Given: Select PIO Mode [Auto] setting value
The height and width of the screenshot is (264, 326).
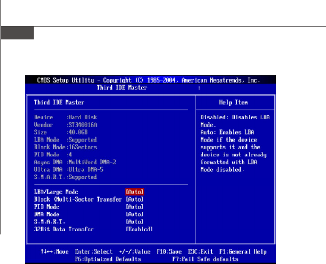Looking at the screenshot, I should click(x=135, y=206).
